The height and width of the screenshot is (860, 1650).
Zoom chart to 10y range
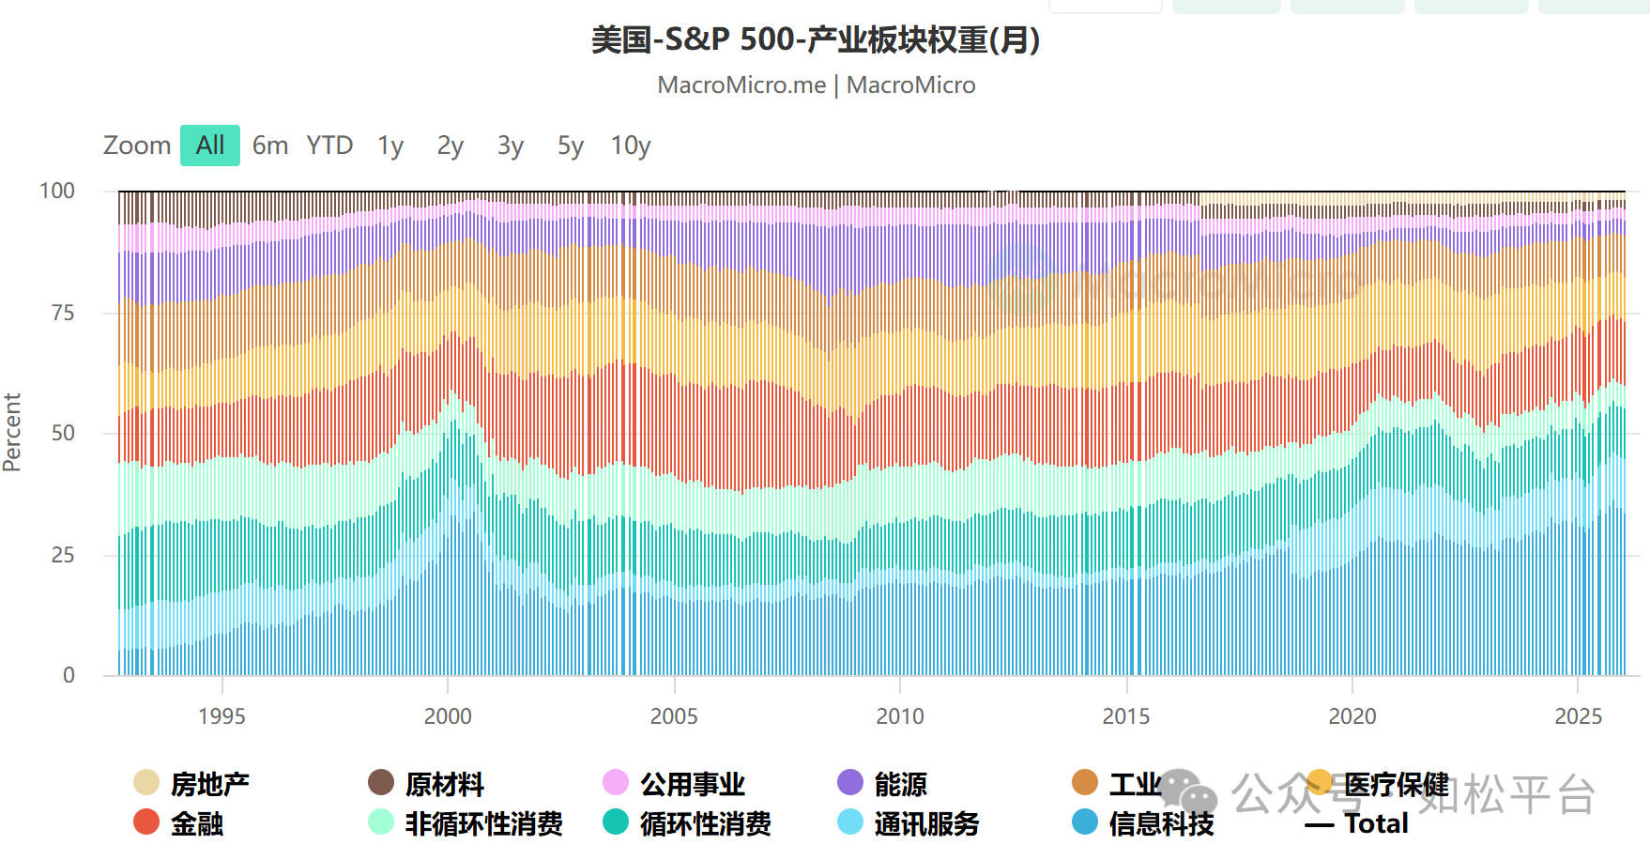(x=631, y=146)
